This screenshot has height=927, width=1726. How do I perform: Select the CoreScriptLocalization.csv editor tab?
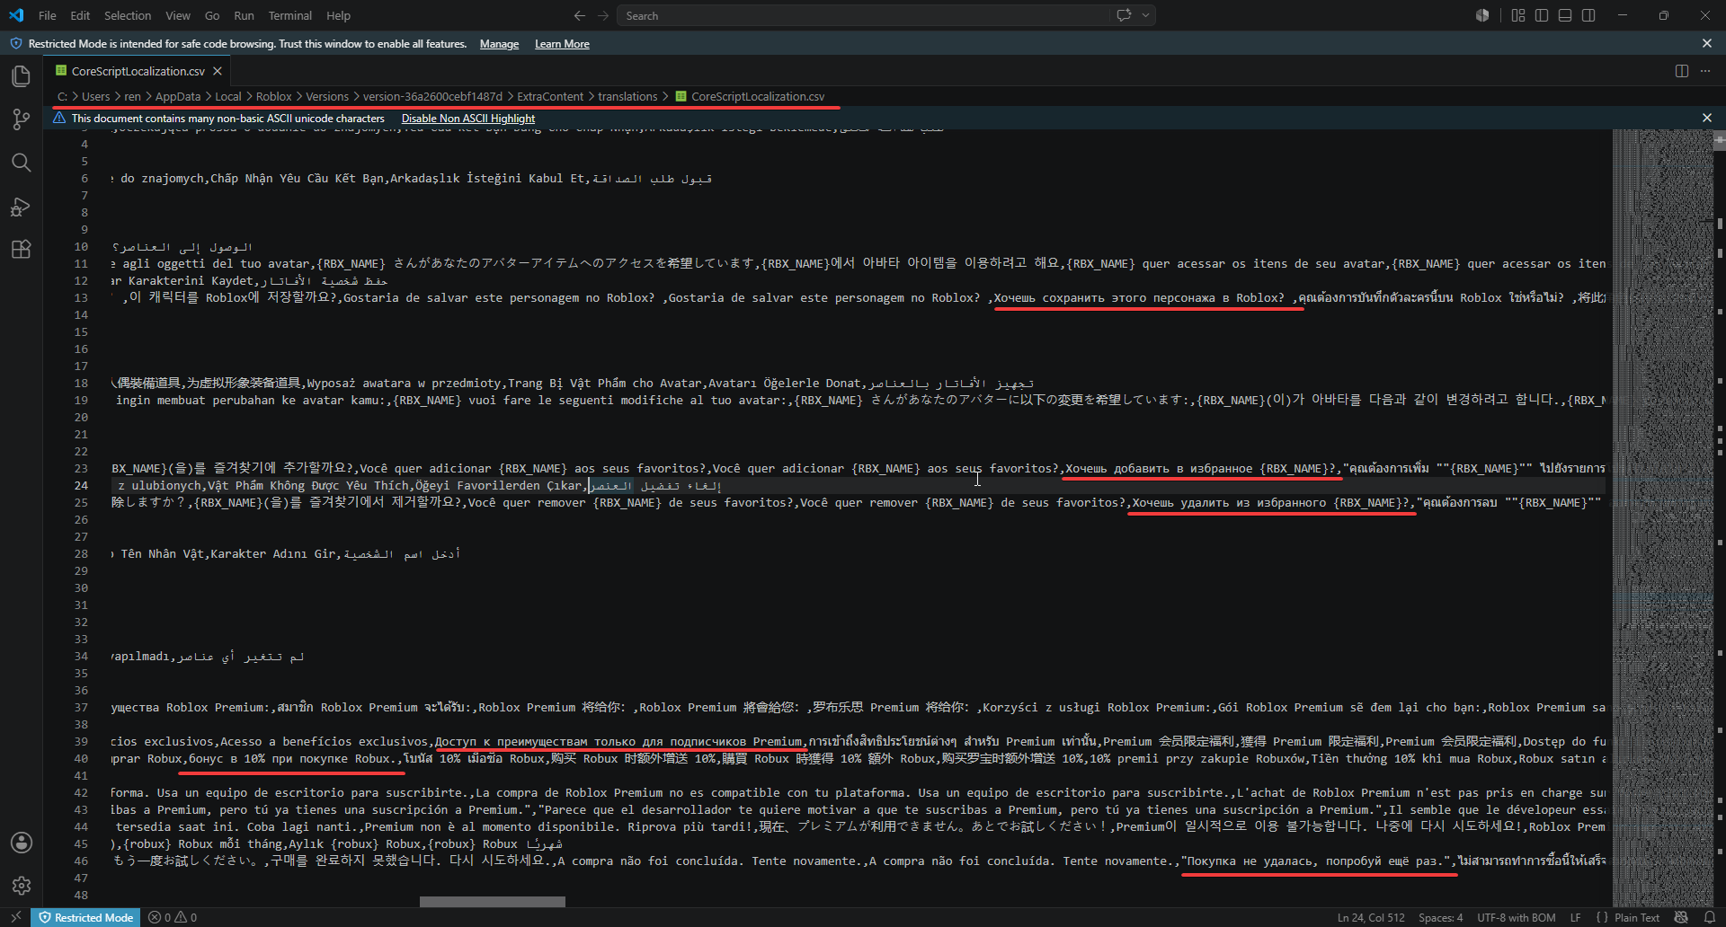tap(138, 71)
